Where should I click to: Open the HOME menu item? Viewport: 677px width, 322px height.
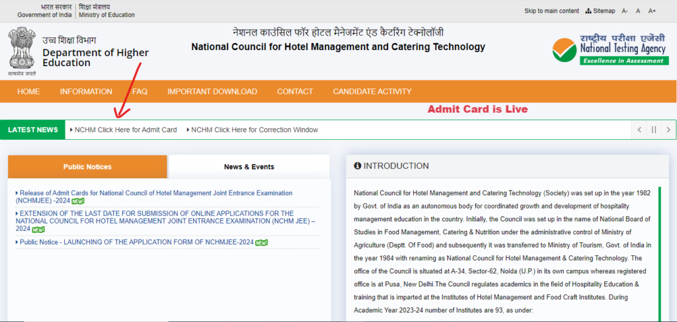[x=28, y=91]
